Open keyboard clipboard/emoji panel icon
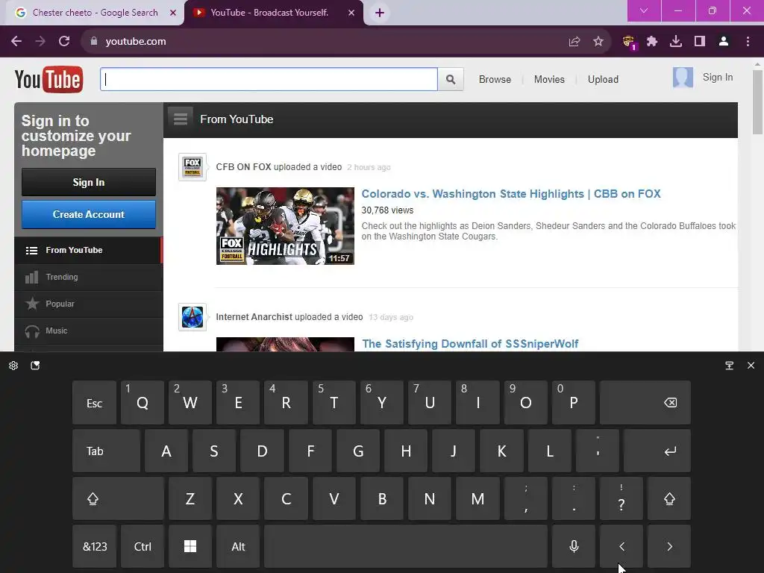 [35, 366]
